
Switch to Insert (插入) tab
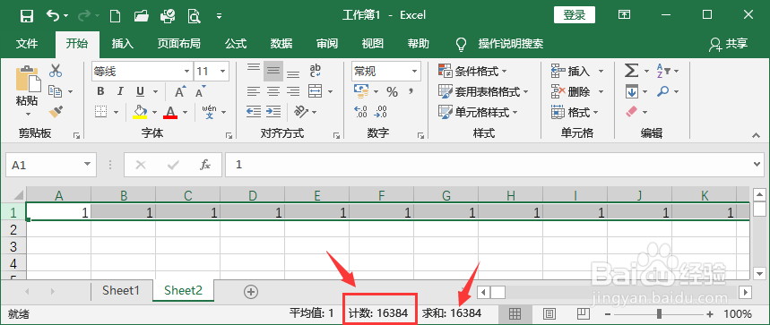click(122, 44)
